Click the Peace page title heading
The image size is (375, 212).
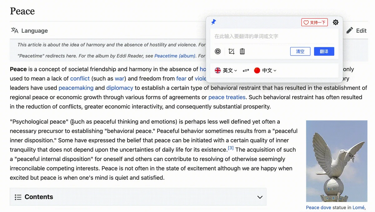click(x=22, y=11)
